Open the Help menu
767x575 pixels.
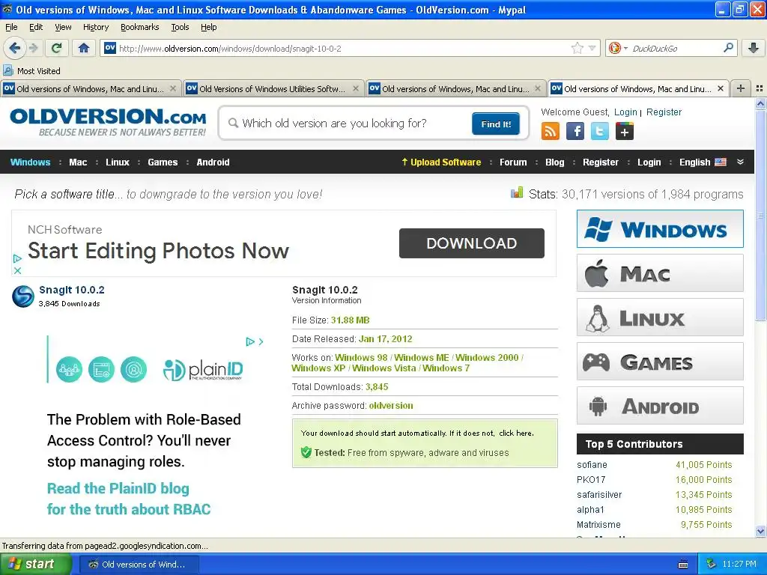click(209, 27)
